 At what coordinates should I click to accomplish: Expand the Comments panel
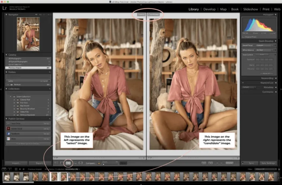[276, 92]
